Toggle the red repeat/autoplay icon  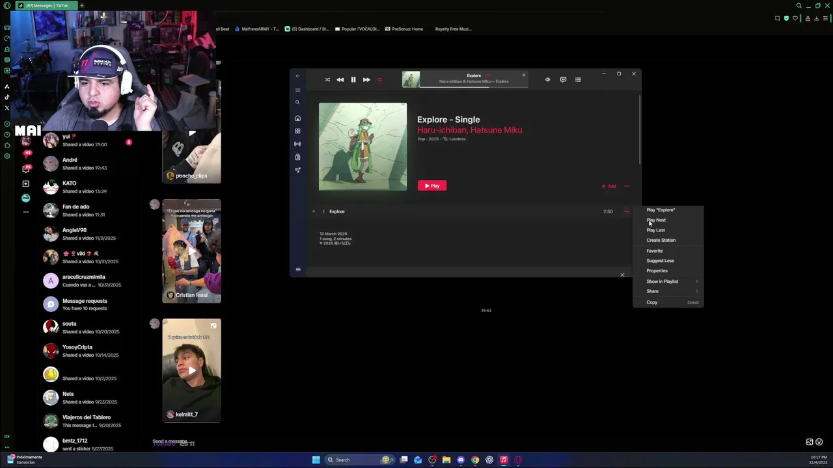click(x=379, y=80)
